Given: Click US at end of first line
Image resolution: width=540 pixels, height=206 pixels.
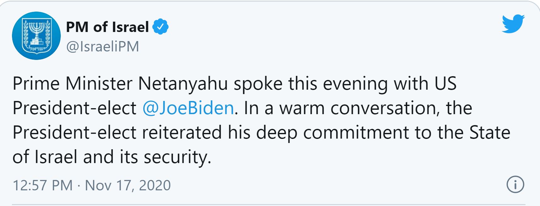Looking at the screenshot, I should pos(445,84).
